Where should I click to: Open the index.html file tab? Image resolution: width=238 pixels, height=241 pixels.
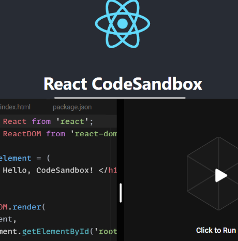15,107
